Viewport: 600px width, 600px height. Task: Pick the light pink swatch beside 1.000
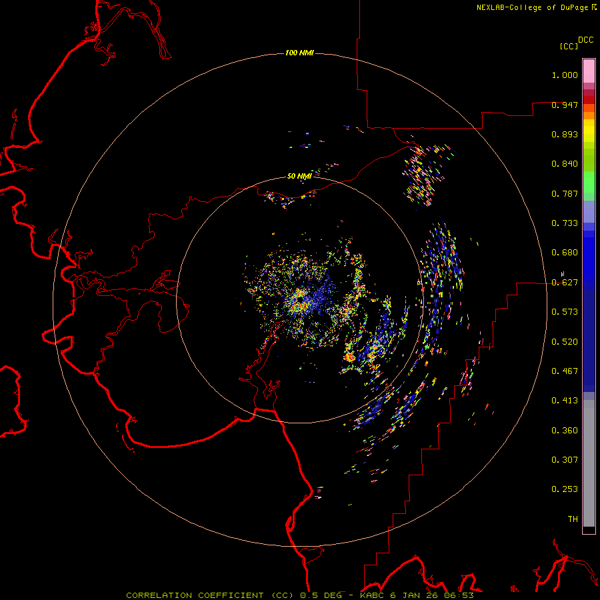589,71
